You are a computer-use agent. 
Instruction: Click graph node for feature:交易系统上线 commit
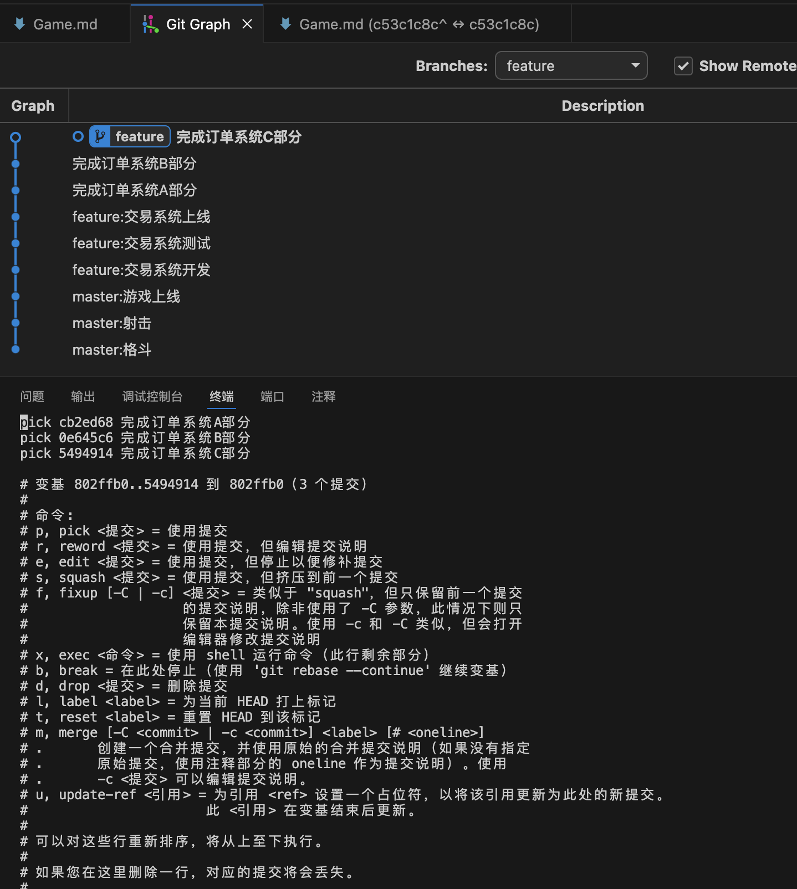16,217
